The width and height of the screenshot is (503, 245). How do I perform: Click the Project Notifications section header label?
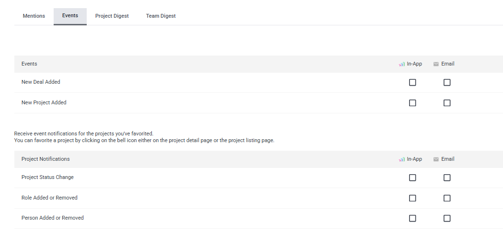(46, 159)
